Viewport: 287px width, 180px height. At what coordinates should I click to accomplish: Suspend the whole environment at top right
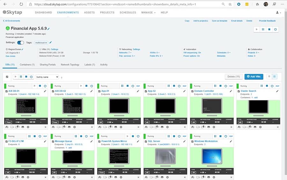263,29
